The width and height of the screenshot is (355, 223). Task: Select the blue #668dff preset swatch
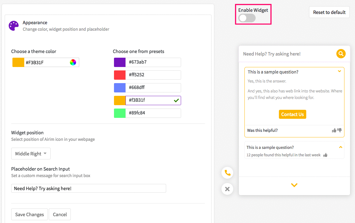(x=120, y=87)
